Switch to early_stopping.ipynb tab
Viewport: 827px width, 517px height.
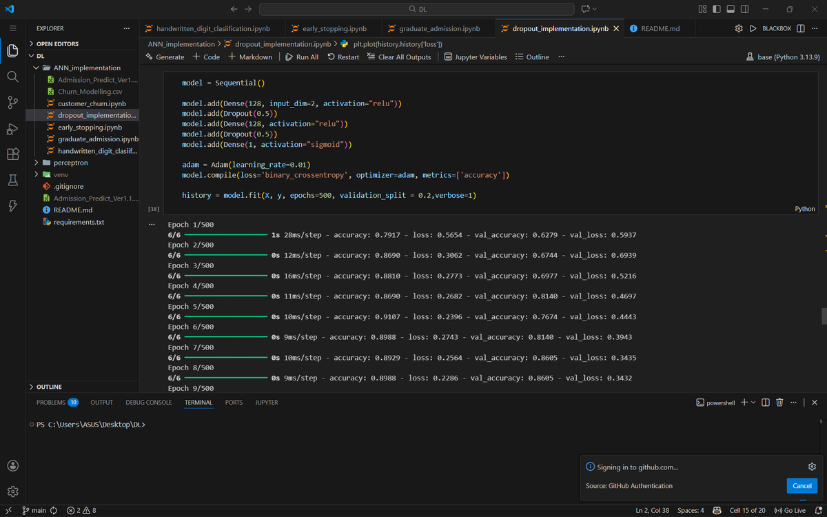tap(334, 28)
